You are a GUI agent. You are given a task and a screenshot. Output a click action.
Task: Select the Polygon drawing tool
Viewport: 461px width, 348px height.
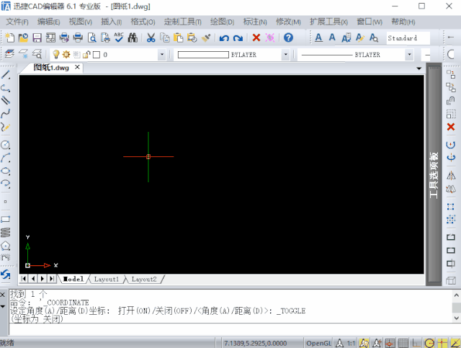[6, 246]
